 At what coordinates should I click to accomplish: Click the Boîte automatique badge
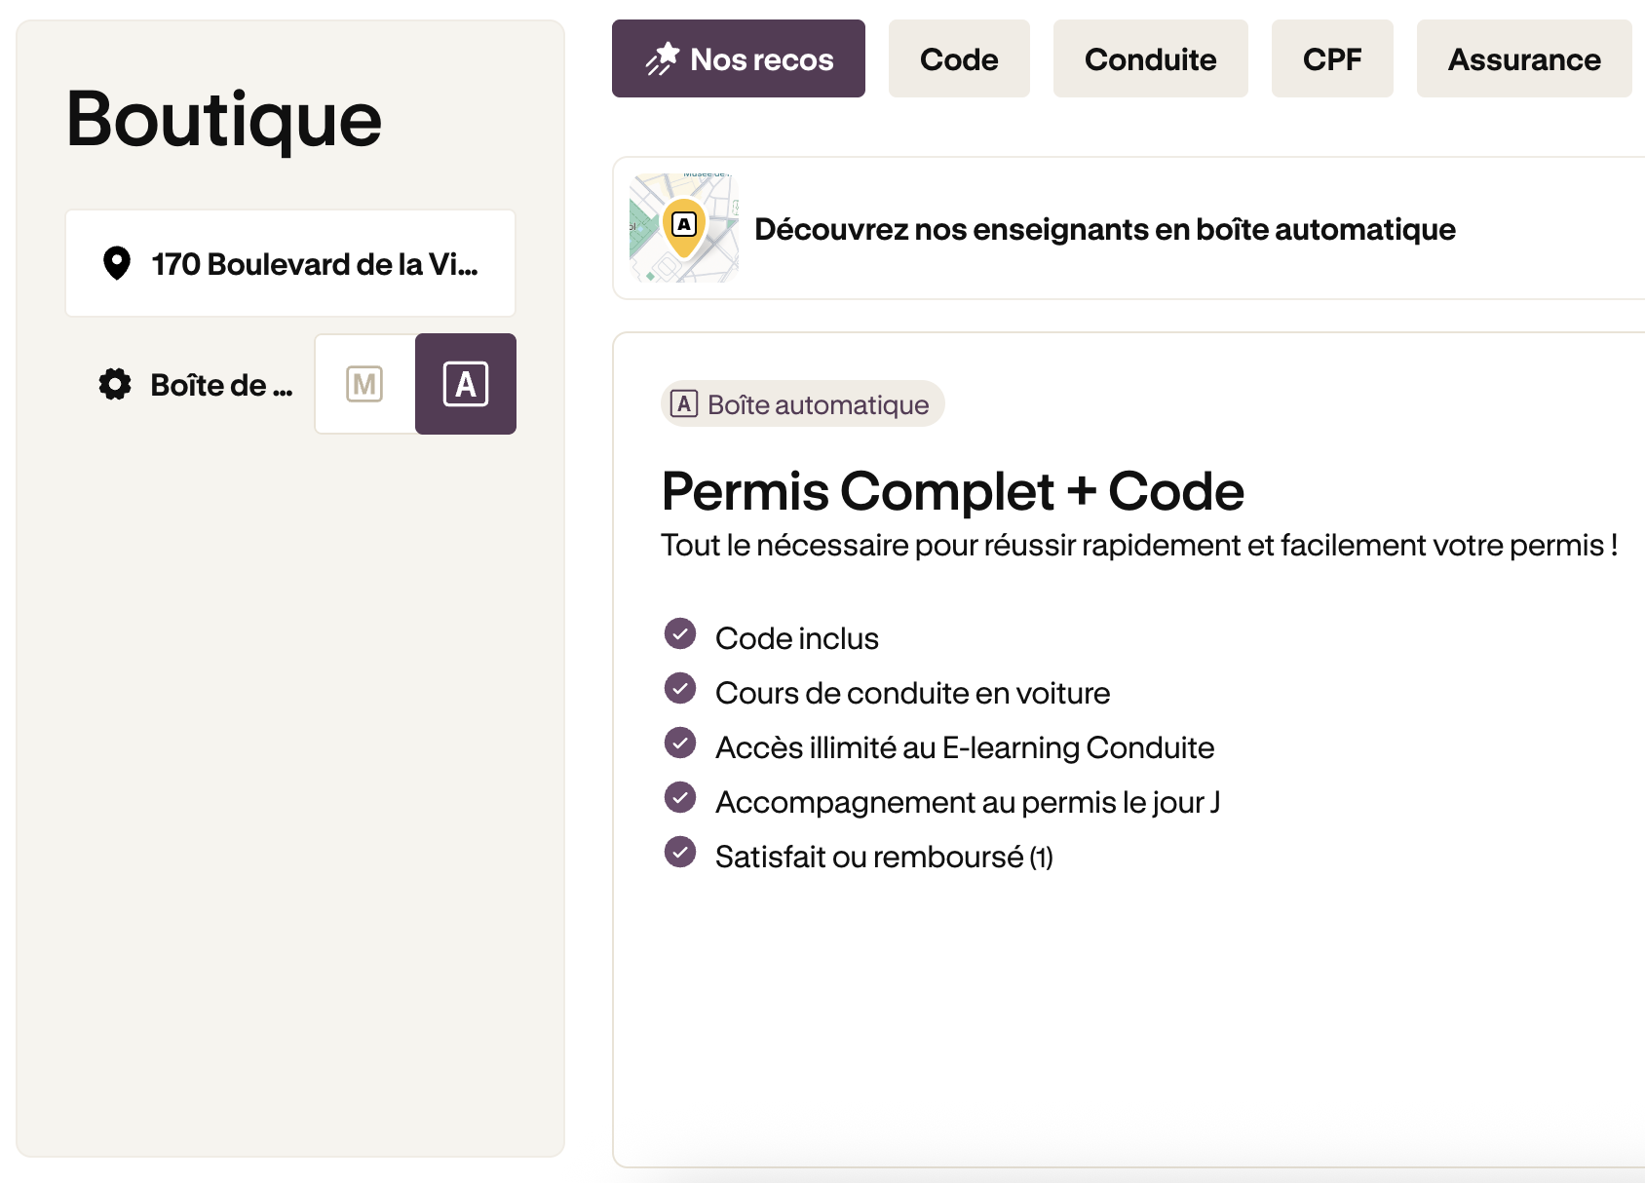click(x=802, y=403)
